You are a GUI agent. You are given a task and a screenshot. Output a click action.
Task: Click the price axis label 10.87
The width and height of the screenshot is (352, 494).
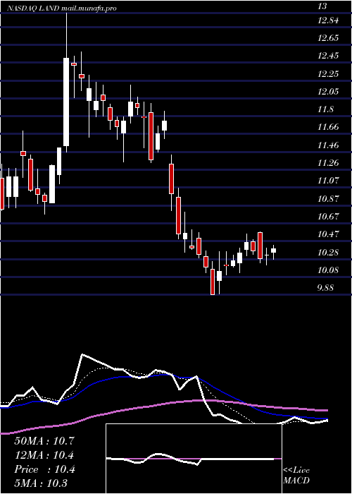[329, 199]
